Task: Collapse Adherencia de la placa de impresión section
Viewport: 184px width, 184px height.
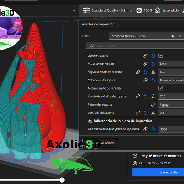Action: [135, 121]
